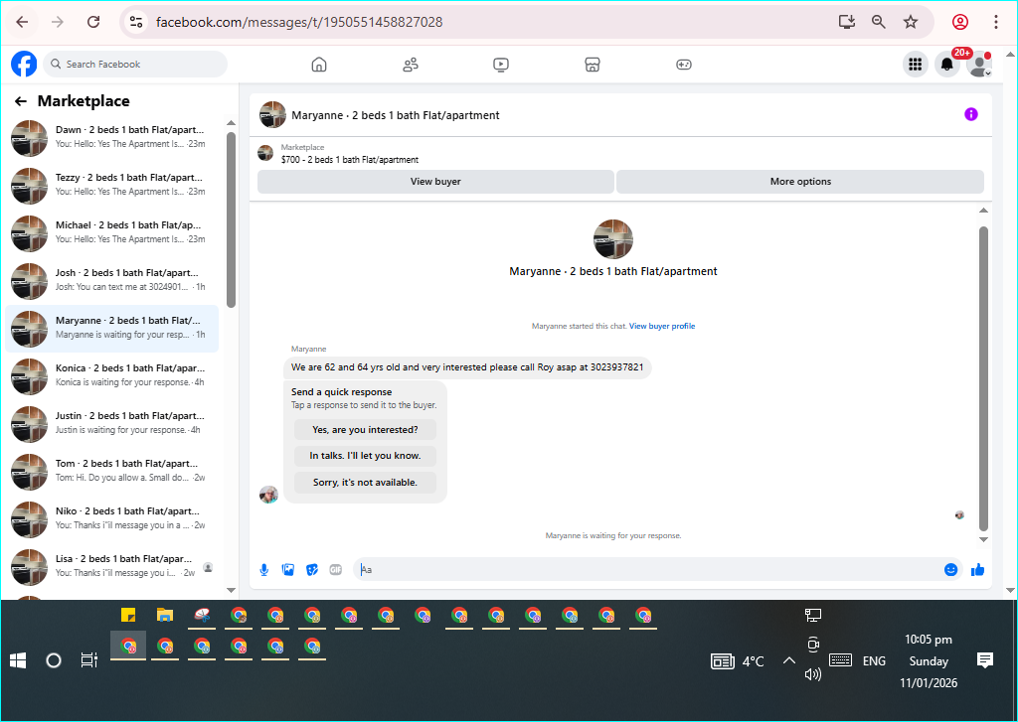Open Windows notification center

pos(985,660)
